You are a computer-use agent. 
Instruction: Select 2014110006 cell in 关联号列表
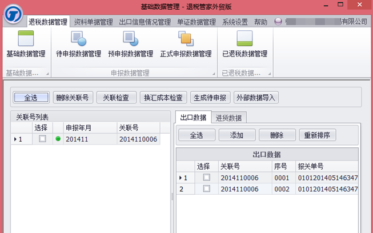138,139
